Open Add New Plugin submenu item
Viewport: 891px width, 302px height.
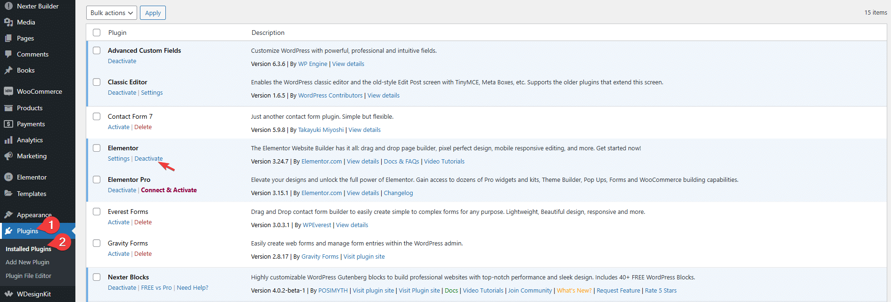pos(27,262)
